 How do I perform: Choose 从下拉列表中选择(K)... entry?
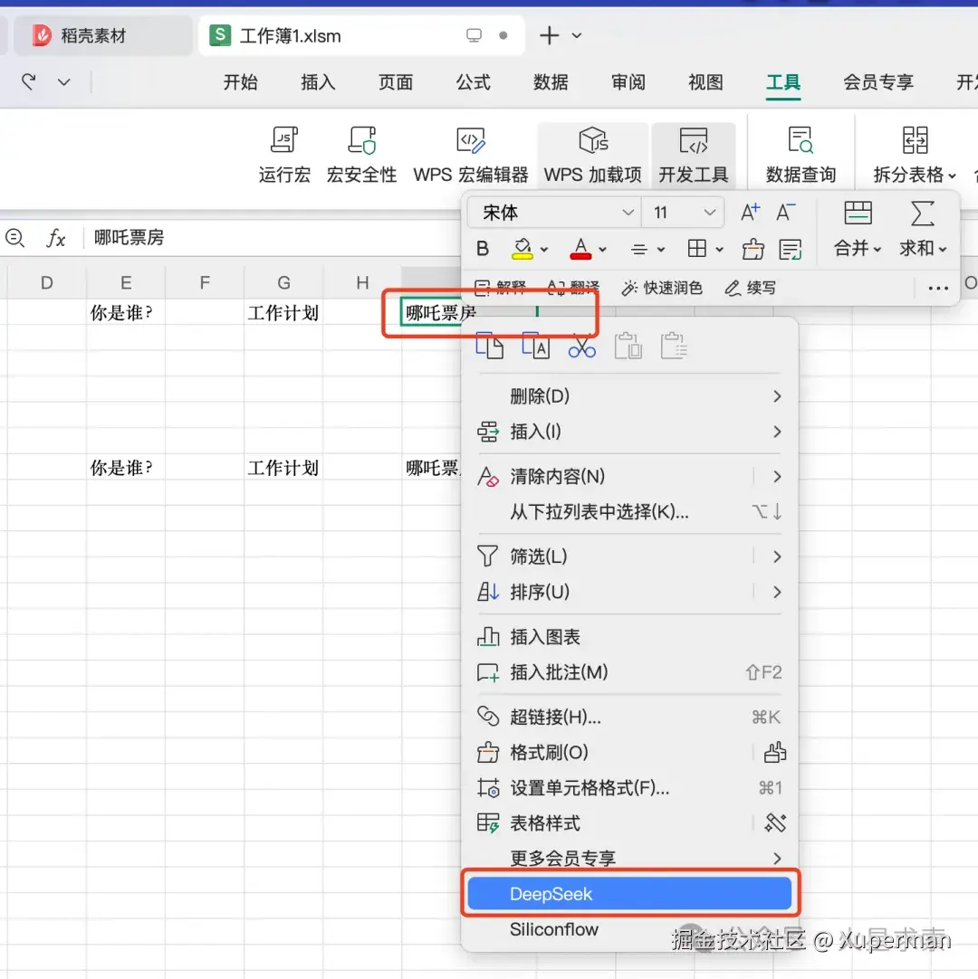(x=629, y=512)
